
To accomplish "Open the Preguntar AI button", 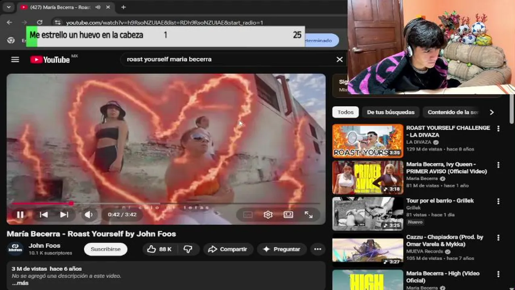I will point(282,249).
